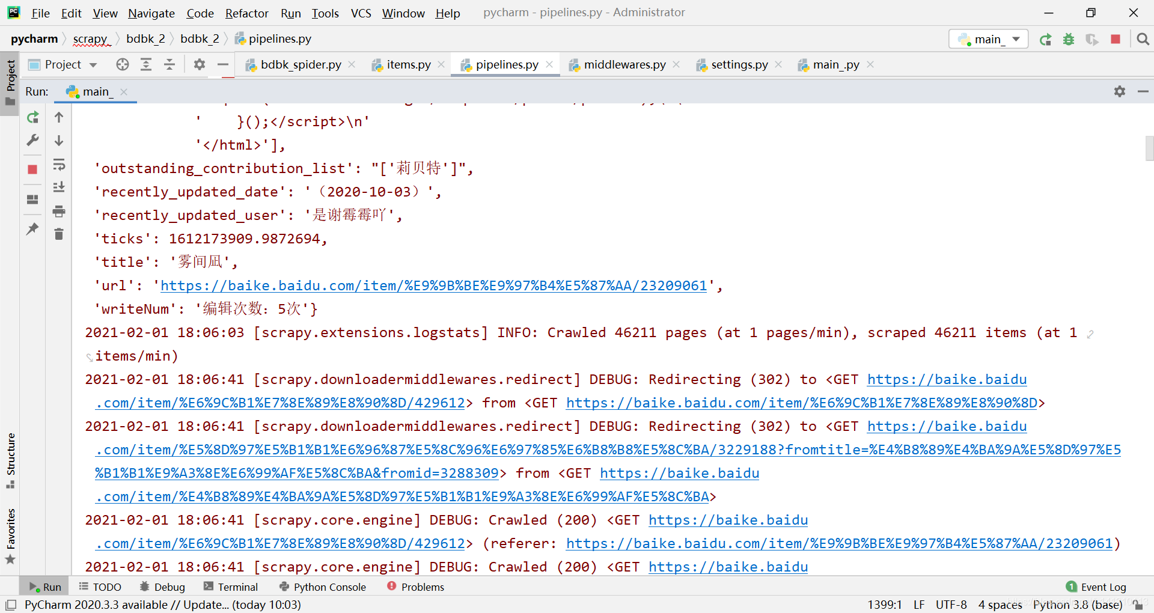This screenshot has height=613, width=1154.
Task: Toggle the Favorites side tool window
Action: pos(10,536)
